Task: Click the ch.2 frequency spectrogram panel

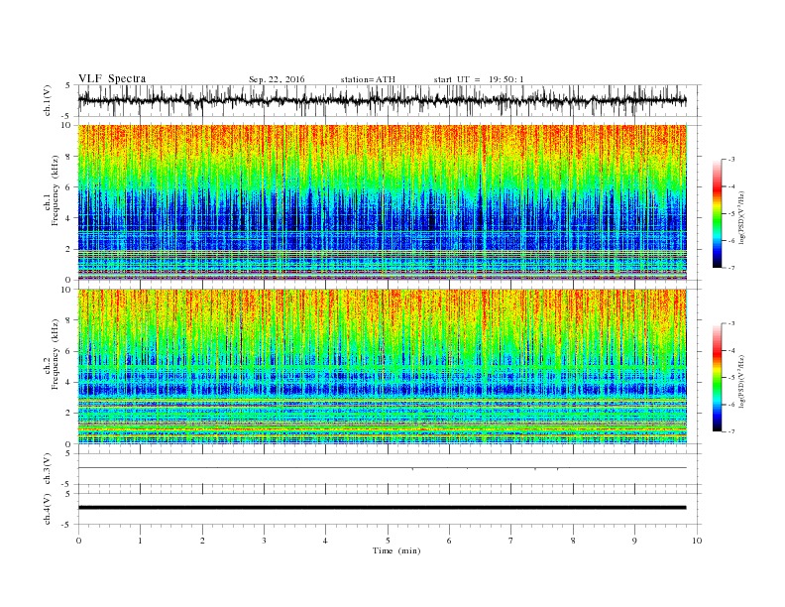Action: tap(382, 367)
